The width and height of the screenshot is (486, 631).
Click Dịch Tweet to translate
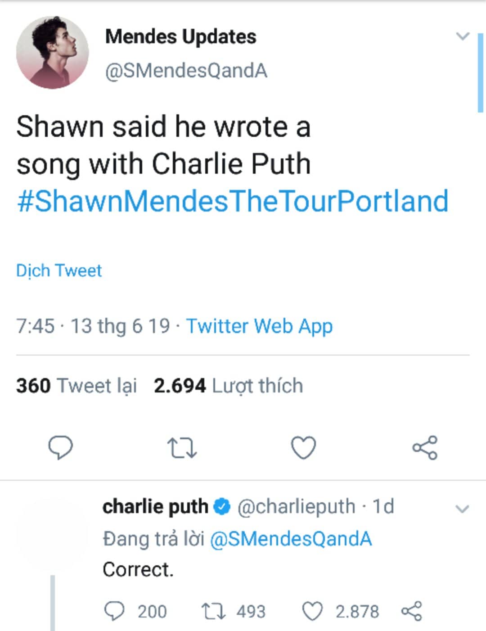(59, 270)
